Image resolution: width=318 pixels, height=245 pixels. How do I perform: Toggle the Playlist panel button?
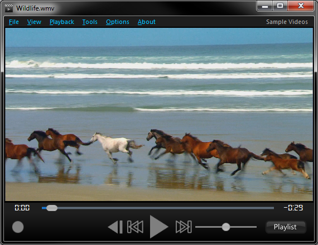(x=285, y=227)
